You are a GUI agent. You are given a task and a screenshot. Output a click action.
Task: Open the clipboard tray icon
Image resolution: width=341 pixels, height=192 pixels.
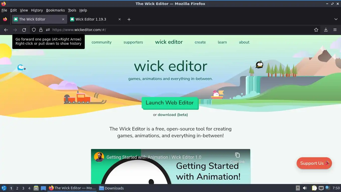314,188
